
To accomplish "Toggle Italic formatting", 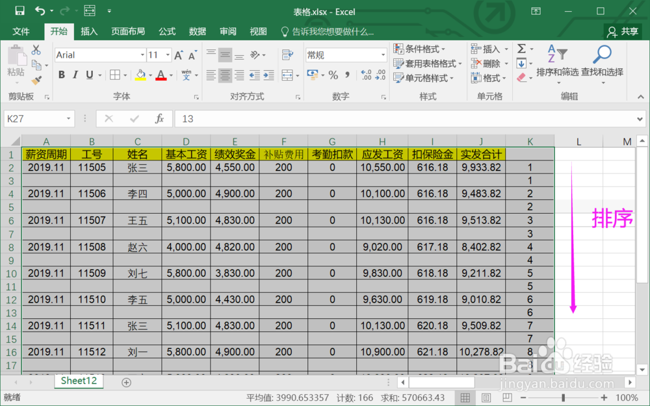I will 75,75.
